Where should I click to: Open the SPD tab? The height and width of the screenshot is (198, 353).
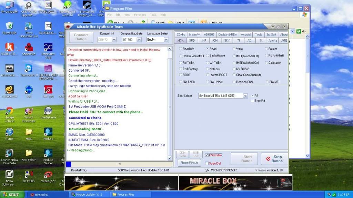[192, 41]
